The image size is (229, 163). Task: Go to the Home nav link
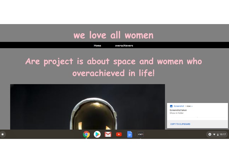(98, 46)
